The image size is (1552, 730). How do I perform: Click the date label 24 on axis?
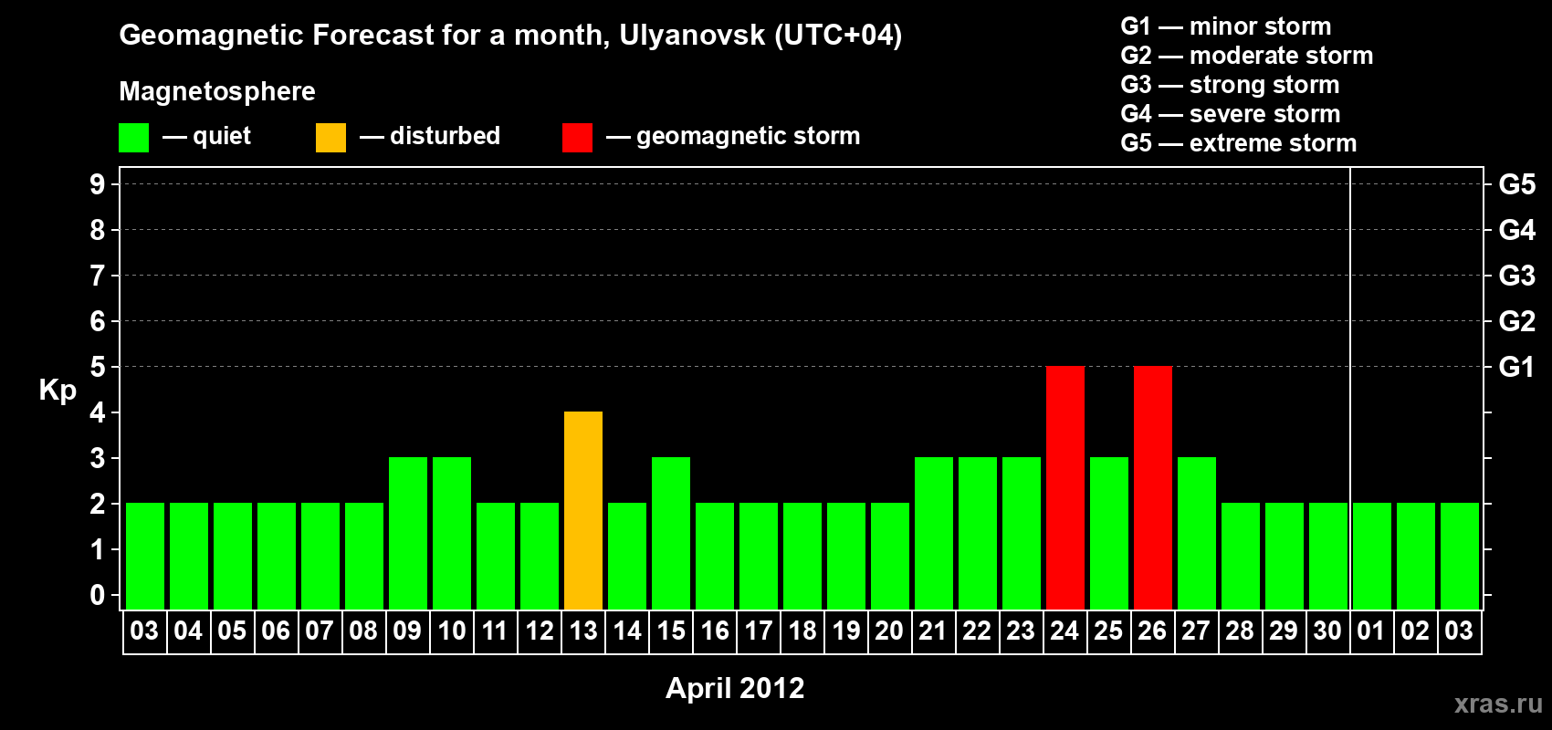coord(1064,631)
